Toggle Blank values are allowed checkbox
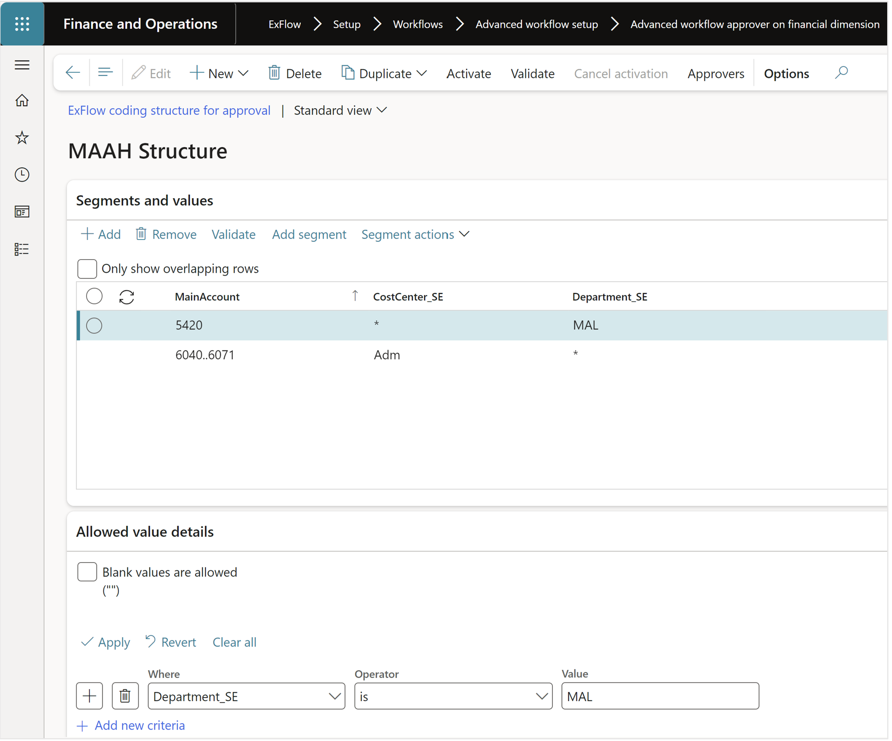 (87, 572)
